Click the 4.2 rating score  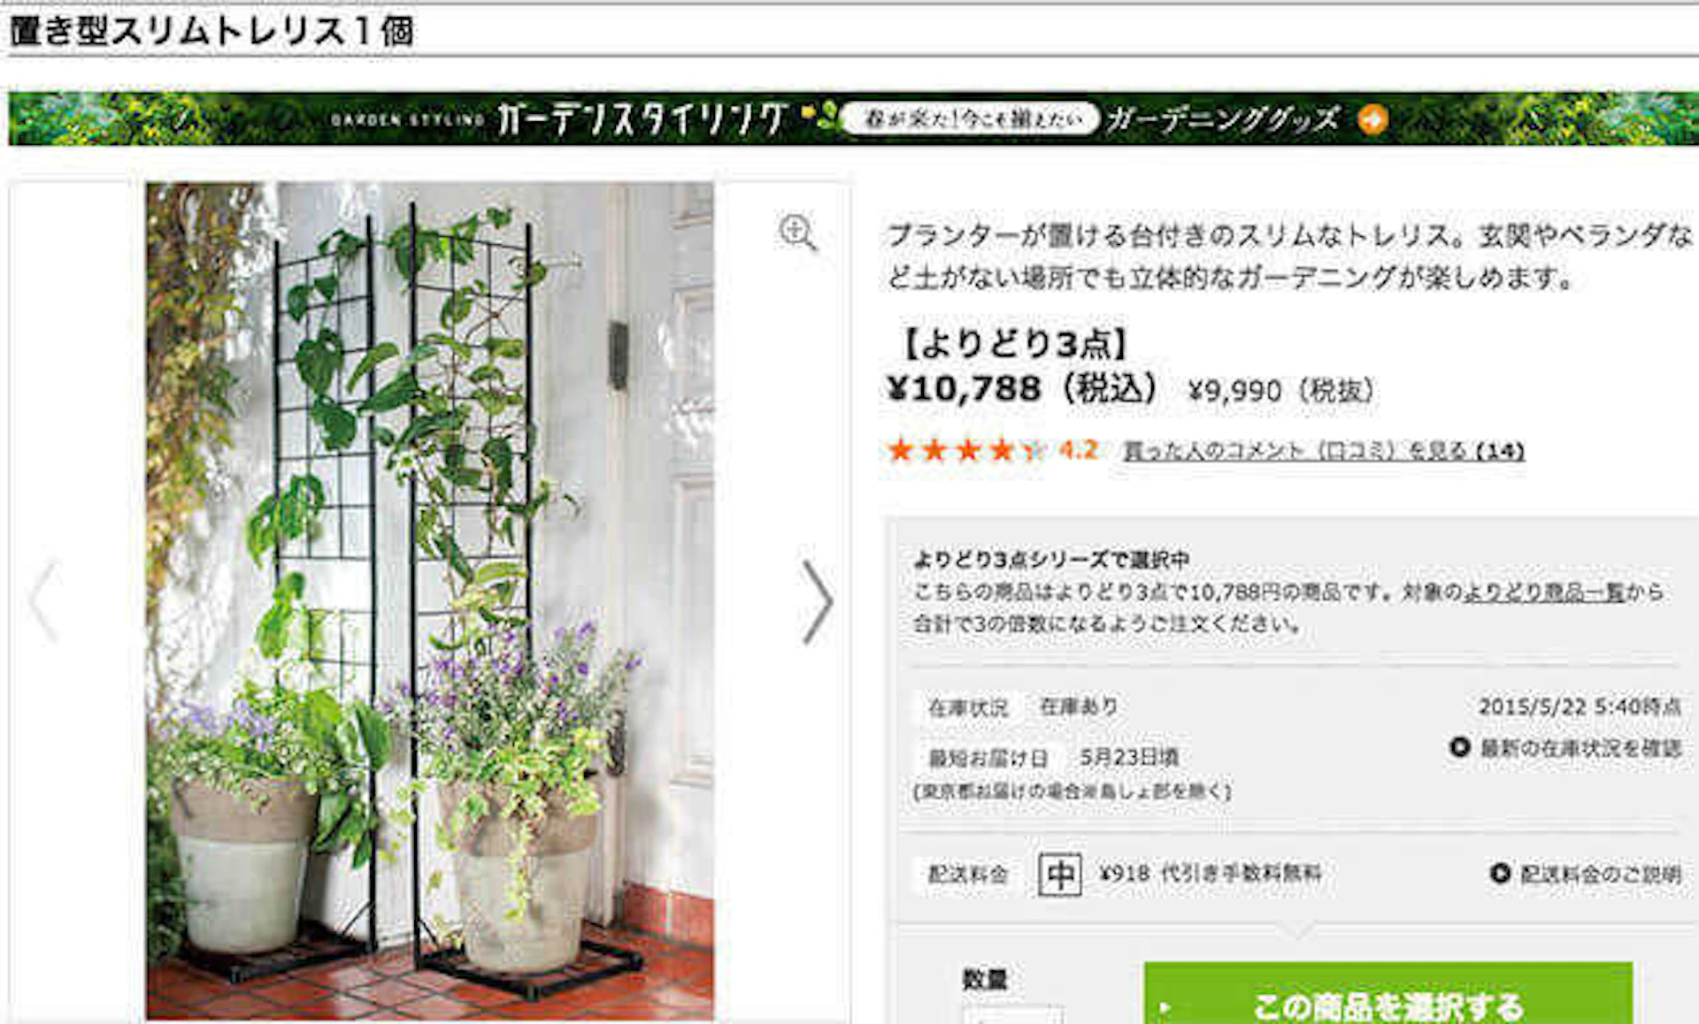1079,450
